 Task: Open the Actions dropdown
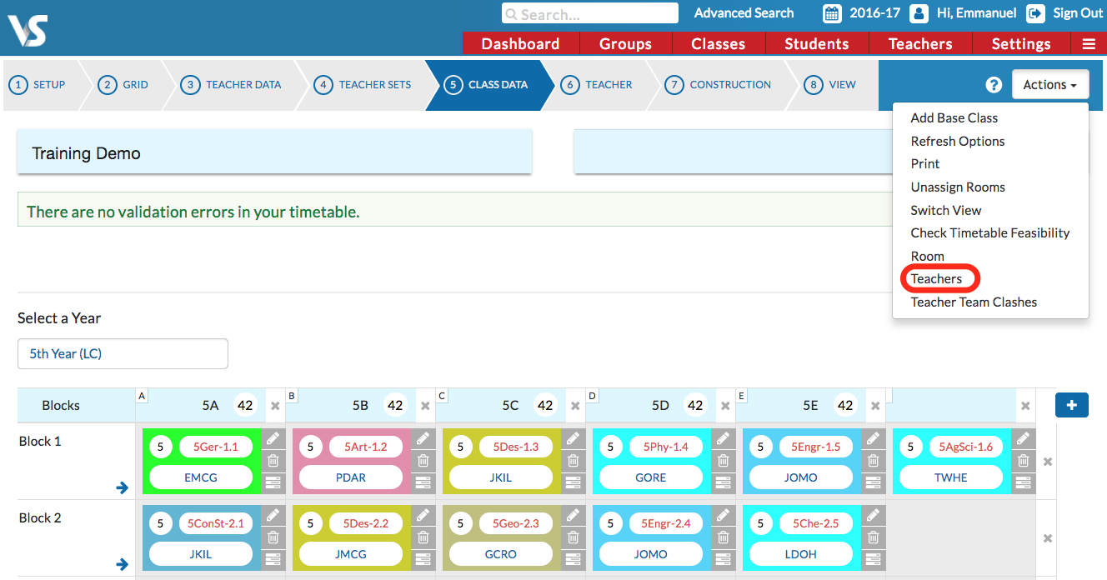[x=1050, y=84]
